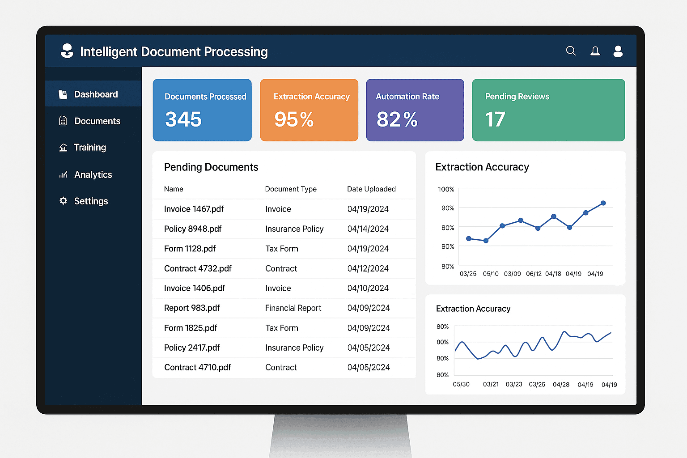Open the user profile icon

pyautogui.click(x=618, y=51)
